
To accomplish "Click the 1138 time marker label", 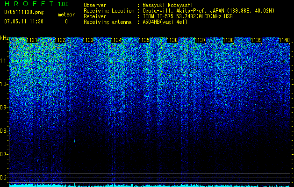I will [x=229, y=40].
